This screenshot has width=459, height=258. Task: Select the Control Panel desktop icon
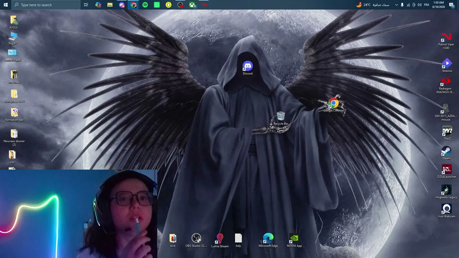pyautogui.click(x=12, y=55)
